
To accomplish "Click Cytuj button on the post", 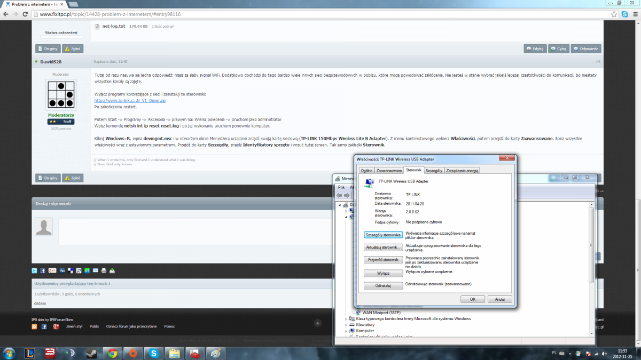I will coord(559,49).
